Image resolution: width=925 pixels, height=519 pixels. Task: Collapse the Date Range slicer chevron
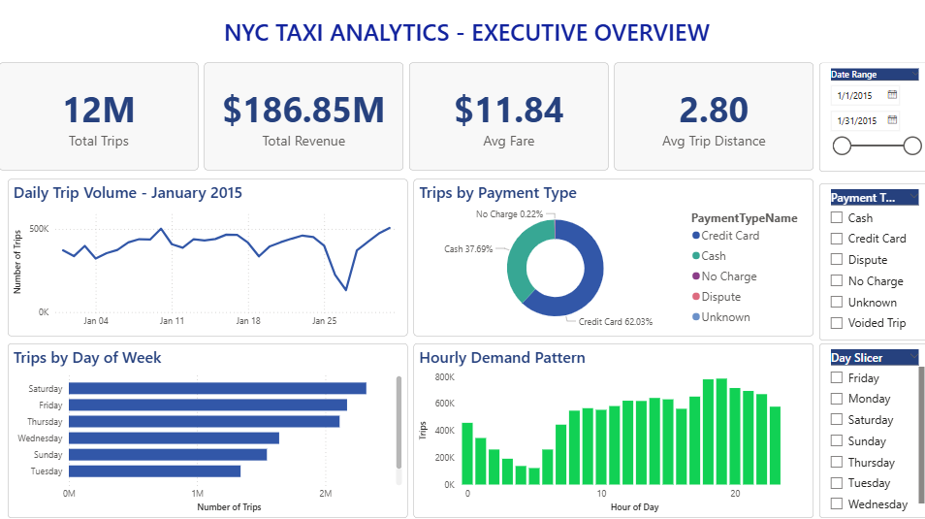point(914,75)
